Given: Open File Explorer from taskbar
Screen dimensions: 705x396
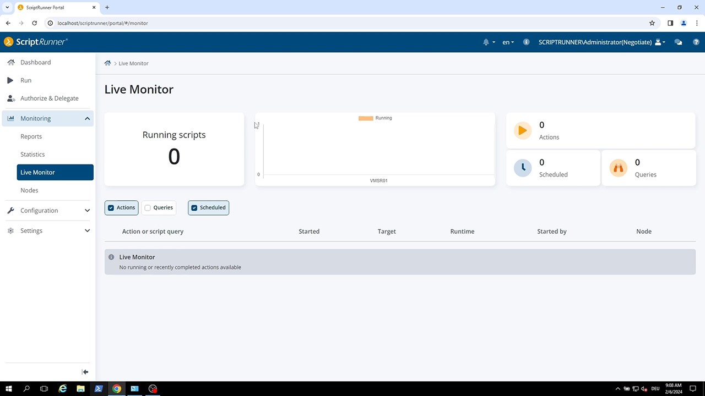Looking at the screenshot, I should click(80, 389).
